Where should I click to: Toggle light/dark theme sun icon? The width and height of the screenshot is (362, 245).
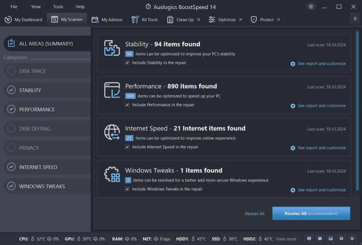click(x=311, y=6)
